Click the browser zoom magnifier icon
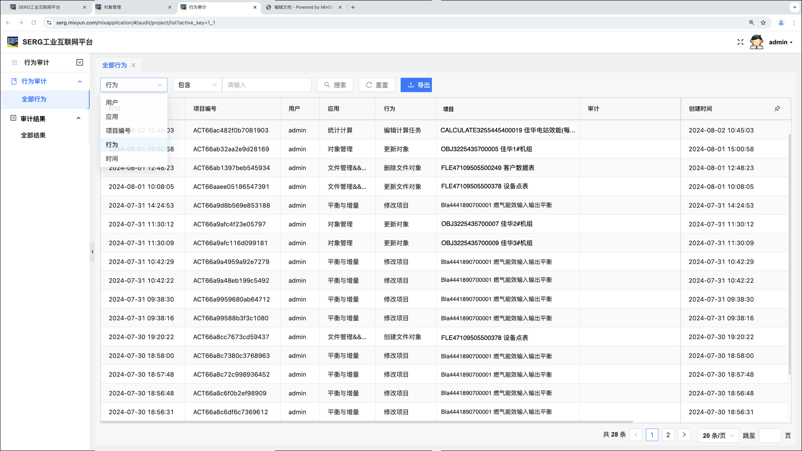The width and height of the screenshot is (802, 451). click(751, 23)
